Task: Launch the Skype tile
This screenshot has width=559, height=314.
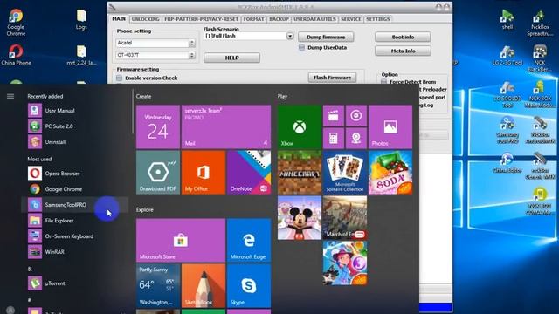Action: pos(249,285)
